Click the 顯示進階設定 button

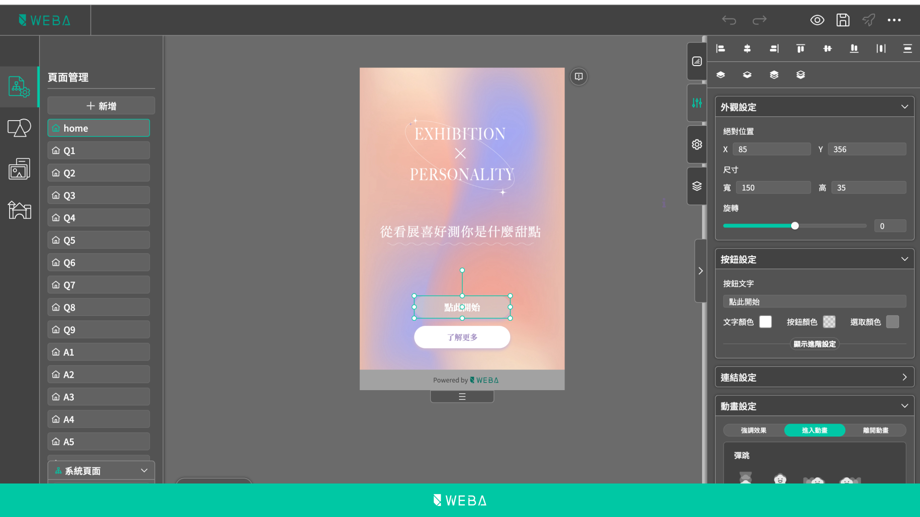click(x=814, y=344)
